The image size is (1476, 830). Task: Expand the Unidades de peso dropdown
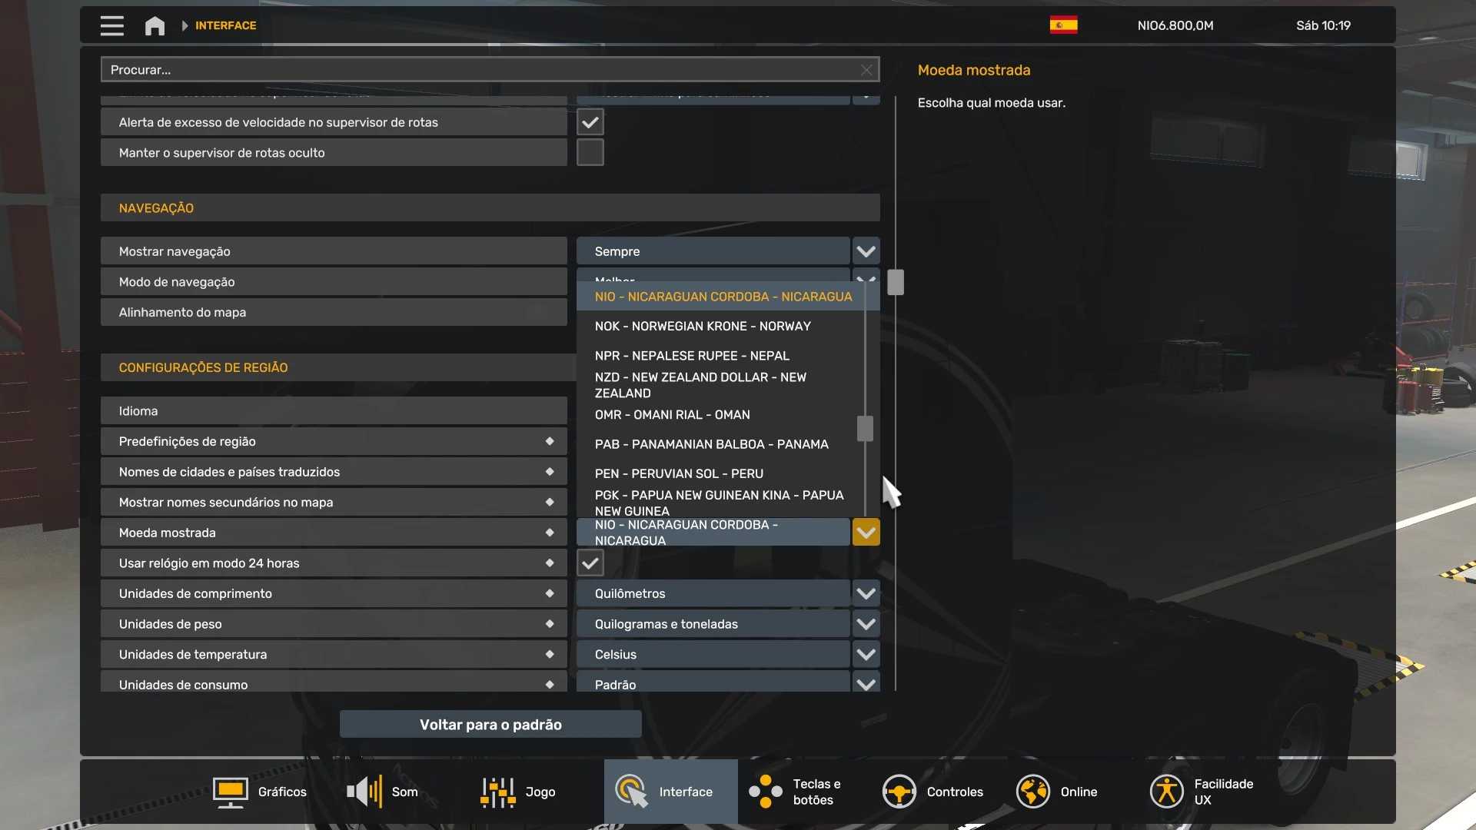pos(866,624)
